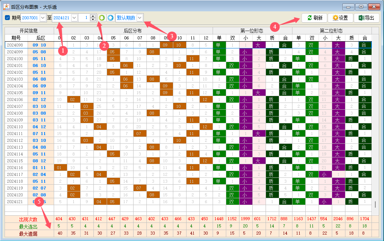Select row 2024121
This screenshot has height=241, width=384.
point(188,202)
